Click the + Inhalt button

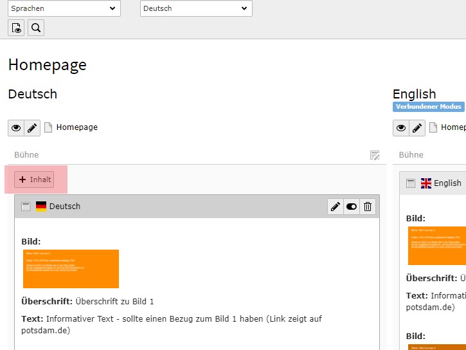pyautogui.click(x=34, y=180)
